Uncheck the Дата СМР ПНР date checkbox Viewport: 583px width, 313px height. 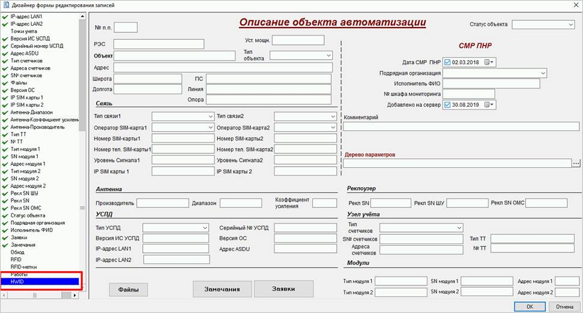[447, 62]
